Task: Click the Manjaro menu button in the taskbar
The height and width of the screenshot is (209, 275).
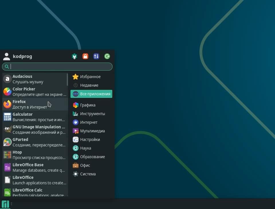Action: tap(5, 204)
